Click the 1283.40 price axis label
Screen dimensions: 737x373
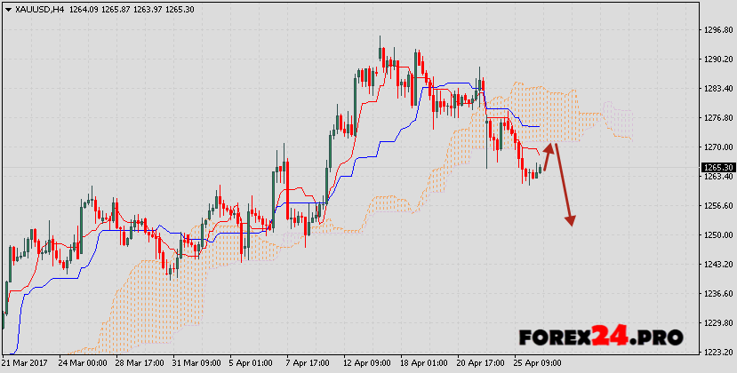[x=717, y=89]
